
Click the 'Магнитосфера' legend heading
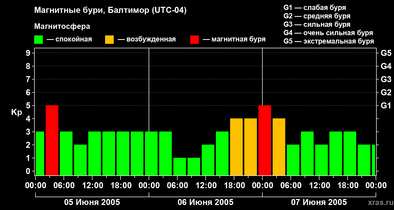pos(62,27)
